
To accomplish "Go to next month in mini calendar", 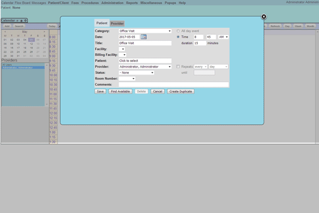I will point(45,32).
